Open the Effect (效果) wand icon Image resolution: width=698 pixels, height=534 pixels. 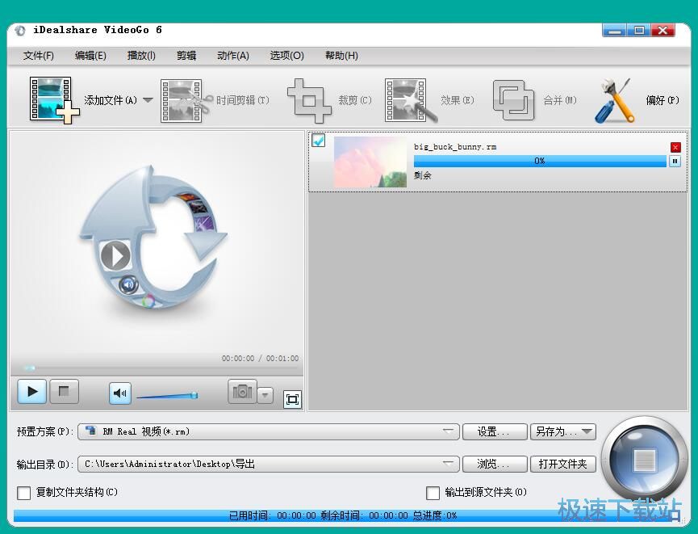point(410,101)
